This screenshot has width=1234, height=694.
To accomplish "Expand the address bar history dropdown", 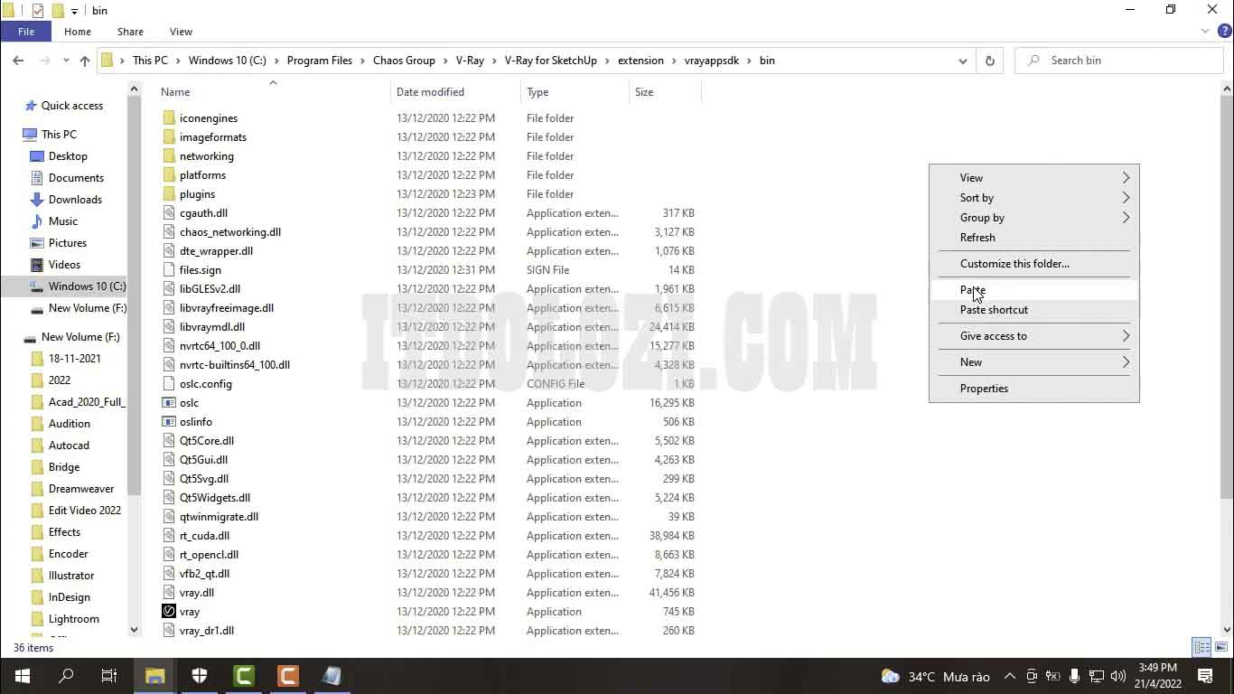I will 963,61.
